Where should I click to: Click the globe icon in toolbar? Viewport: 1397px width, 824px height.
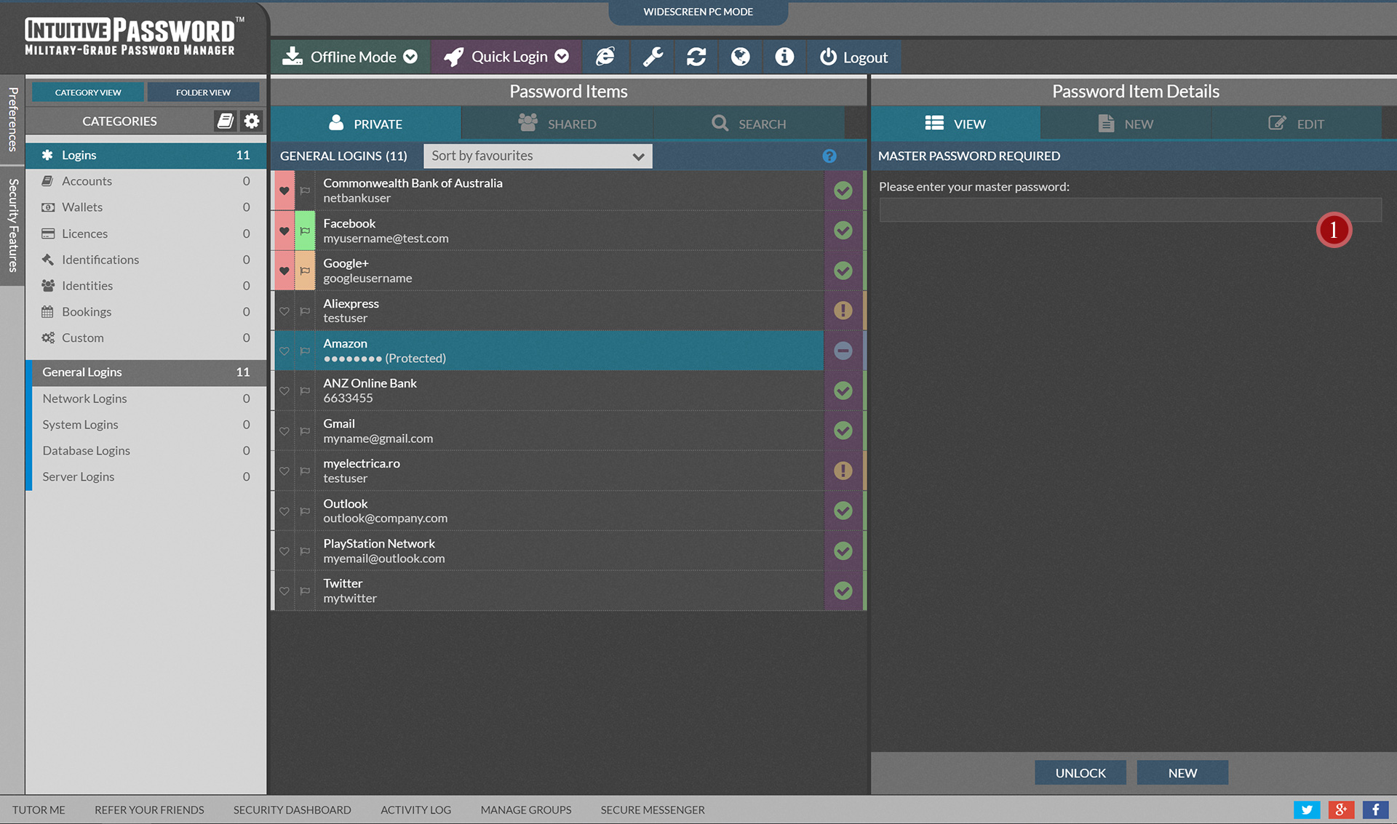click(x=740, y=57)
